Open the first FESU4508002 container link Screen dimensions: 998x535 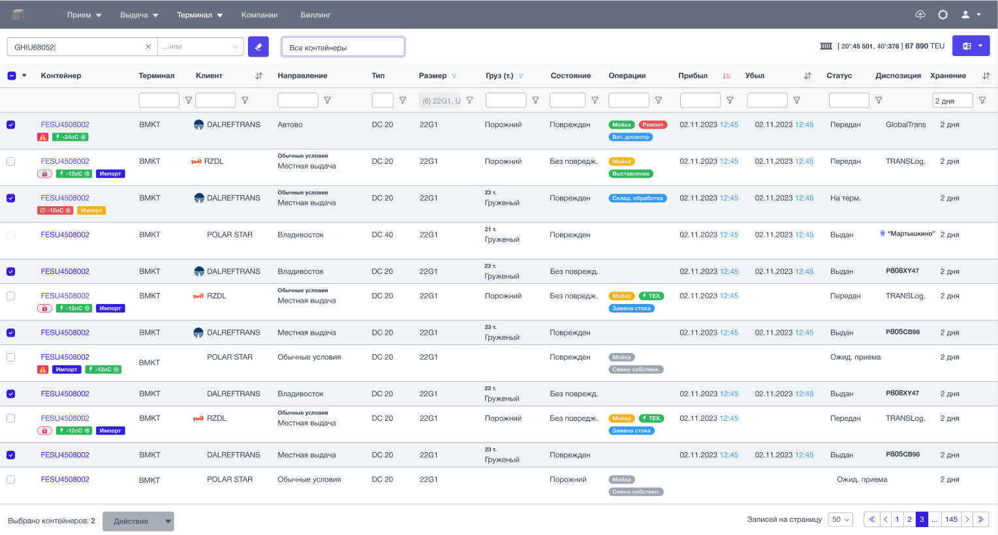pos(65,125)
